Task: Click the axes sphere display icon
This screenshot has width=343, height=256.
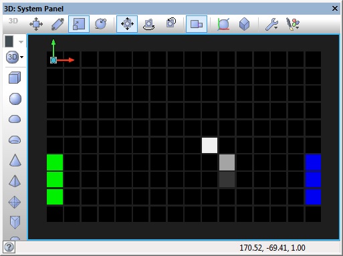Action: 223,24
